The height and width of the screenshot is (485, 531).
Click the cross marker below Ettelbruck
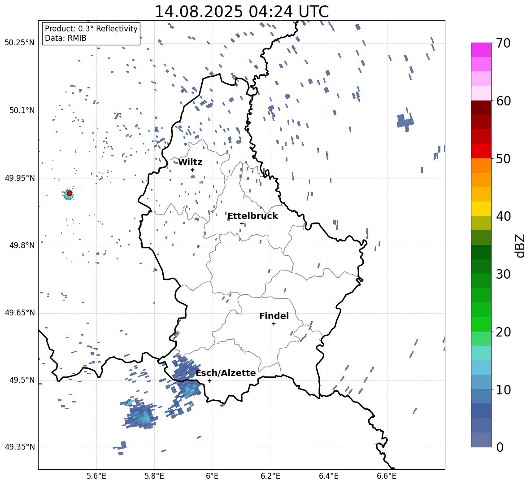pyautogui.click(x=242, y=223)
